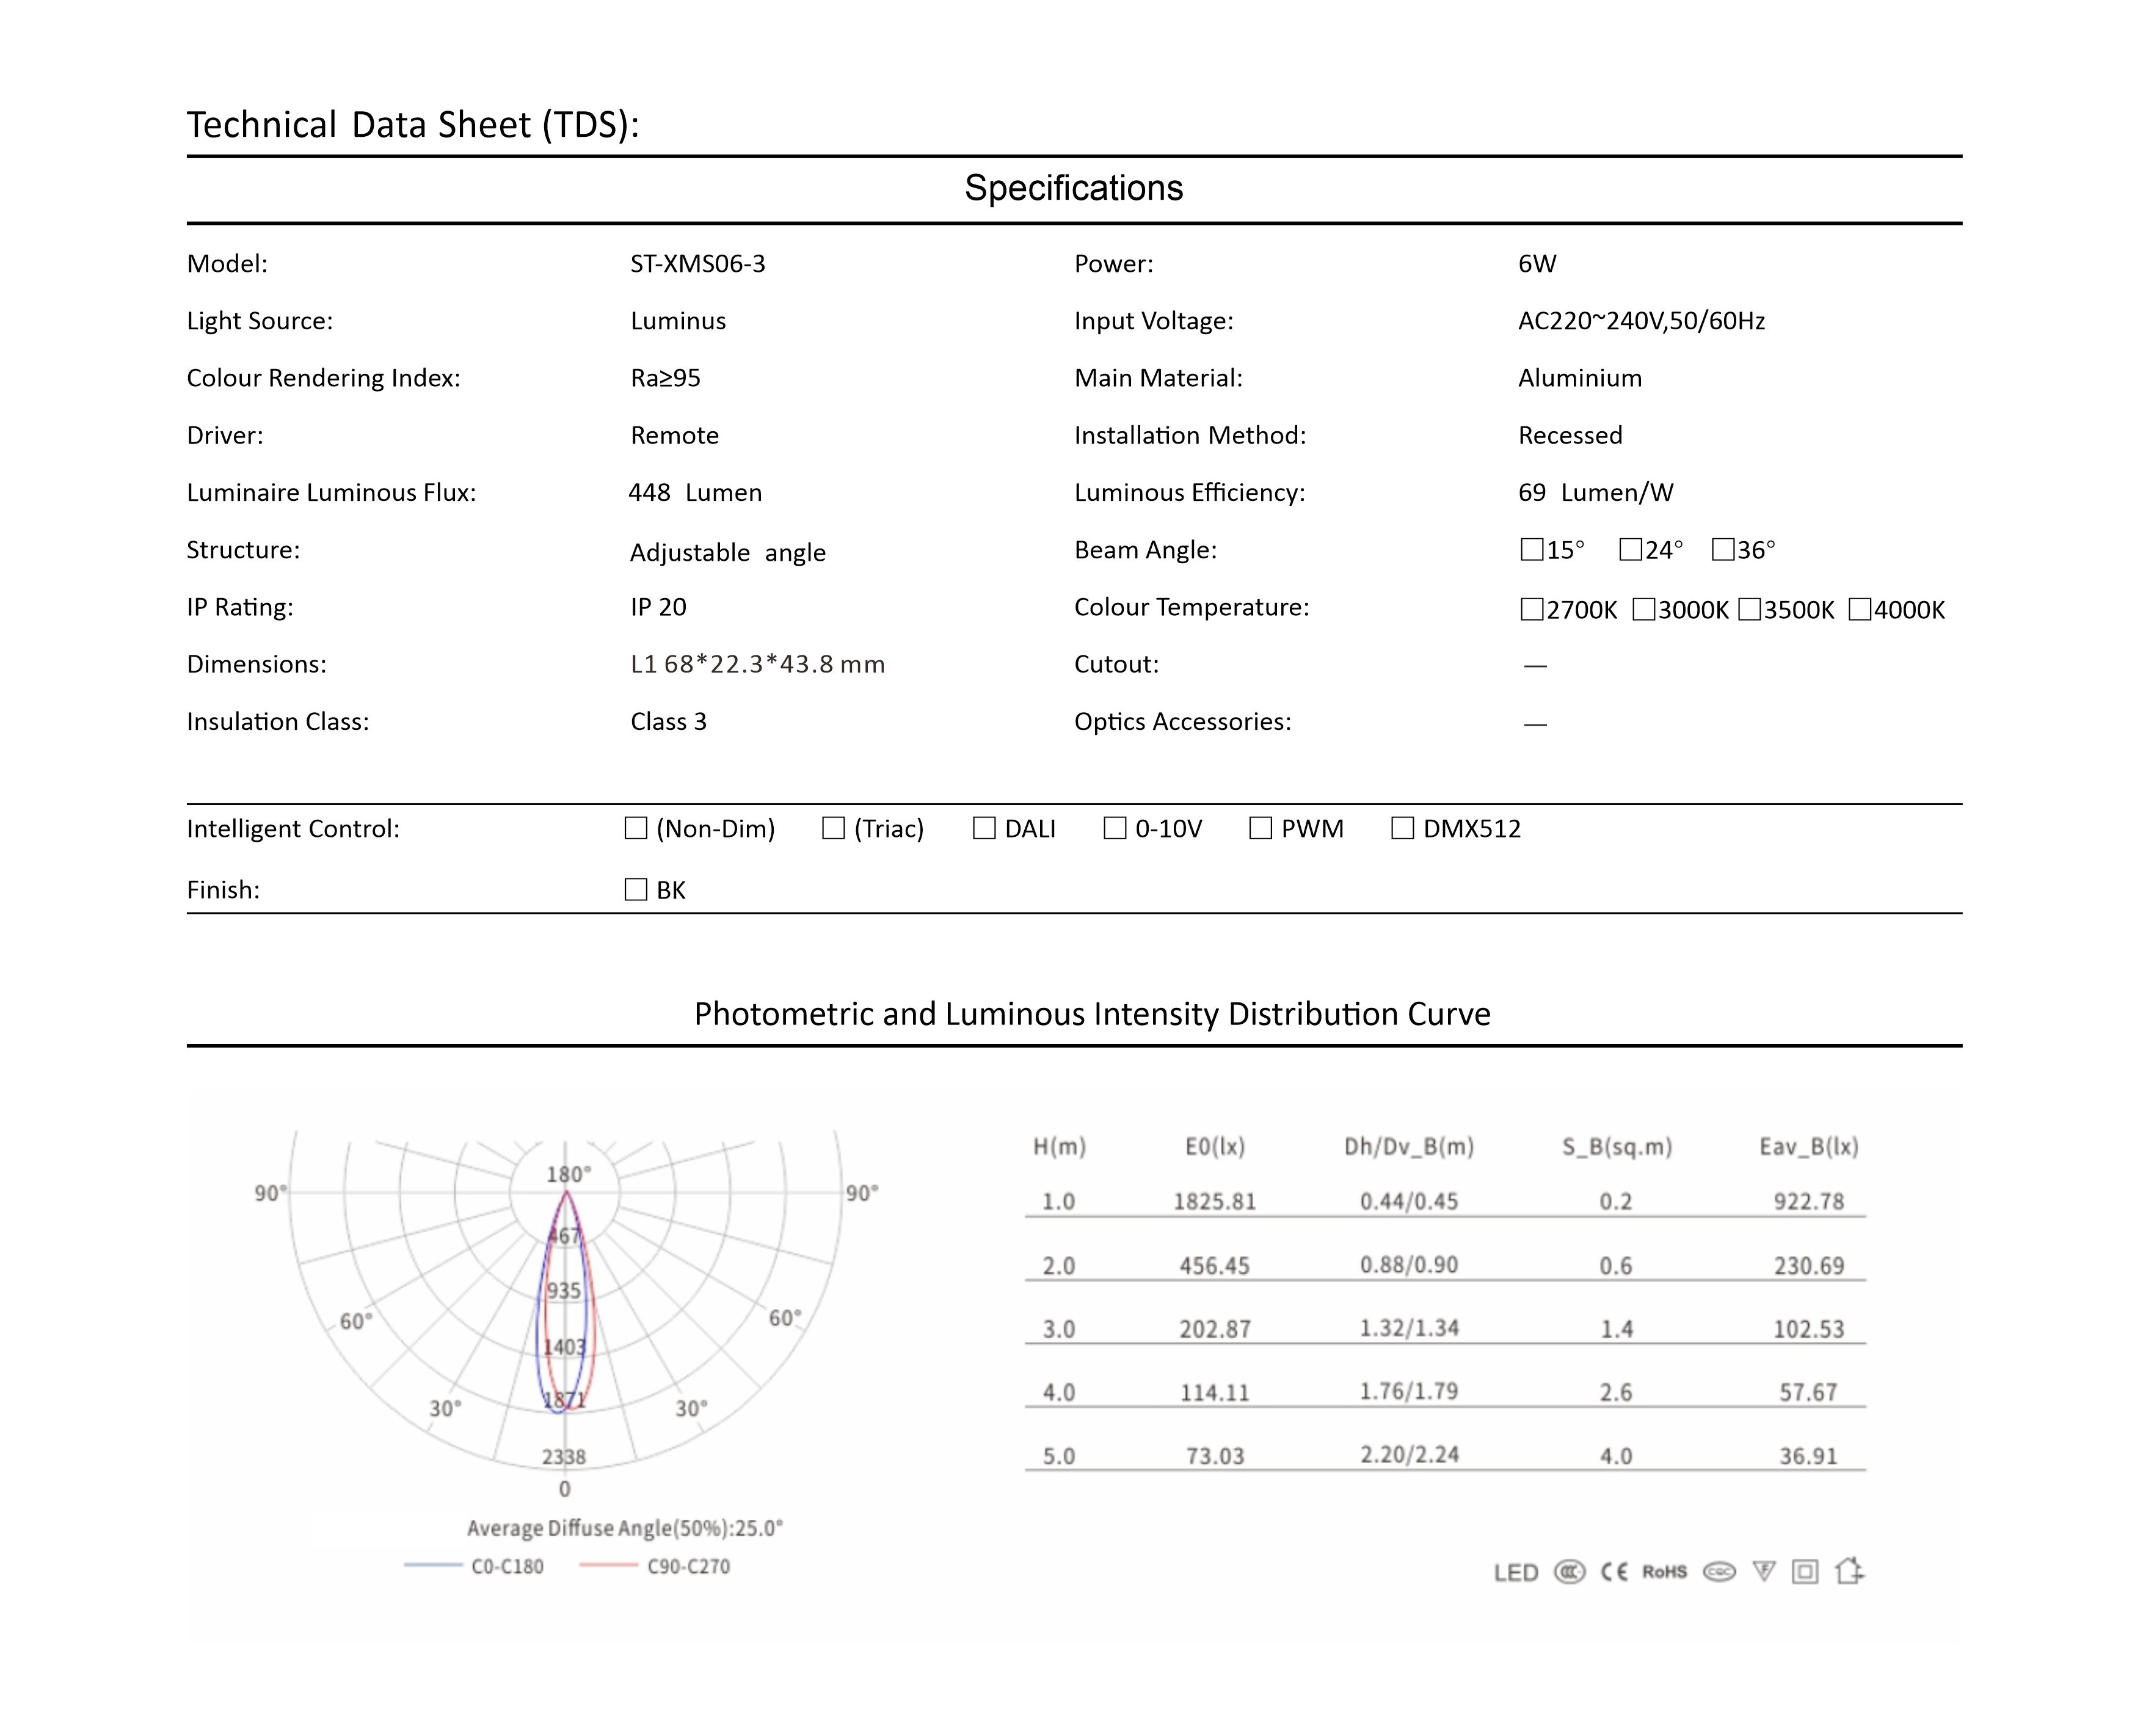2143x1736 pixels.
Task: Click the LED label symbol
Action: [x=1516, y=1573]
